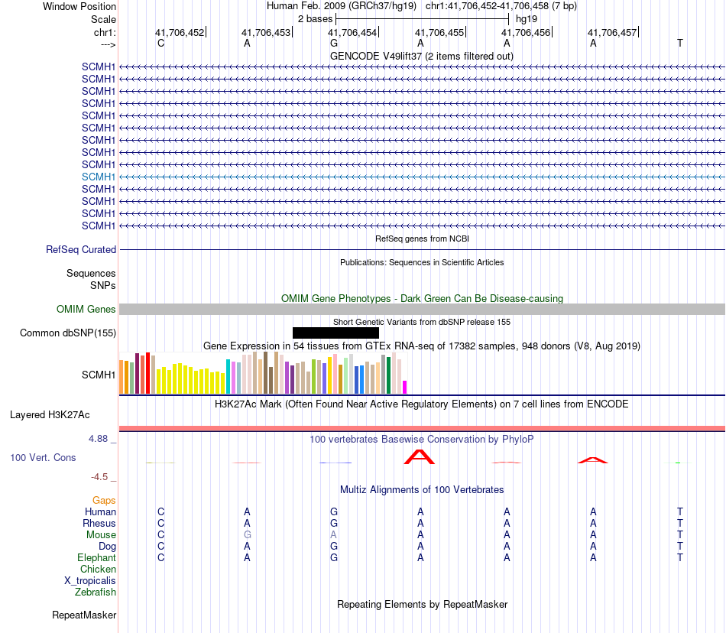
Task: Select the light-blue highlighted SCMH1 transcript label
Action: (x=98, y=177)
